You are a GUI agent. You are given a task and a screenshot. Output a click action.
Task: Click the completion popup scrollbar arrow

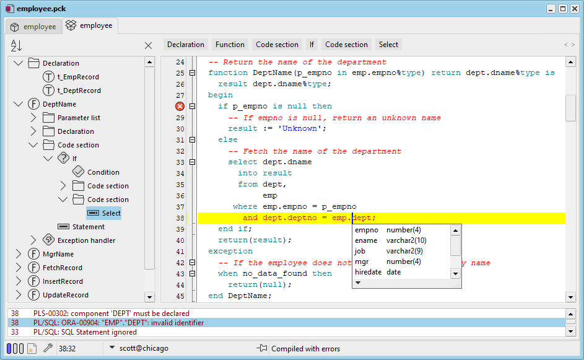[455, 229]
